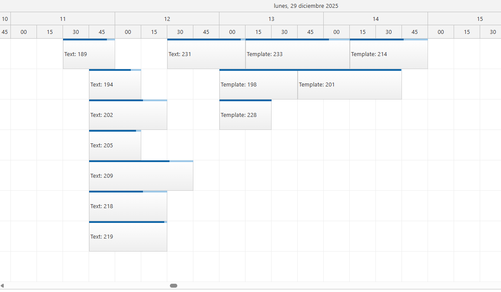Select the Text: 202 appointment

pyautogui.click(x=128, y=115)
